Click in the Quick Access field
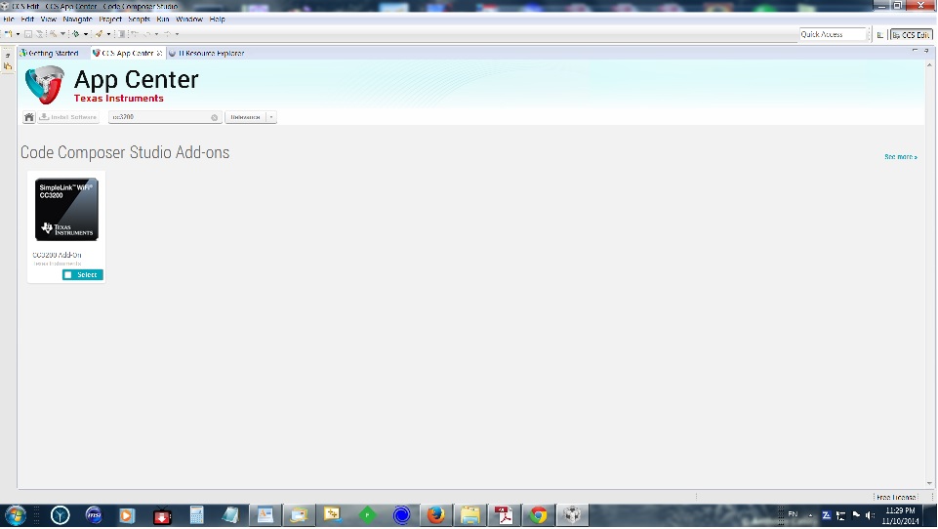Screen dimensions: 938x529 pyautogui.click(x=833, y=35)
